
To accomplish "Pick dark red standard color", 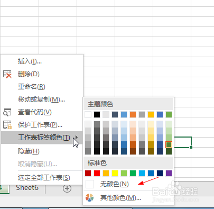I will pyautogui.click(x=88, y=173).
